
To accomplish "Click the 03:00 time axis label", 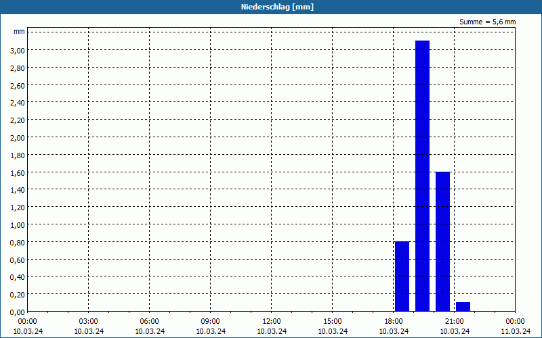I will [x=89, y=322].
